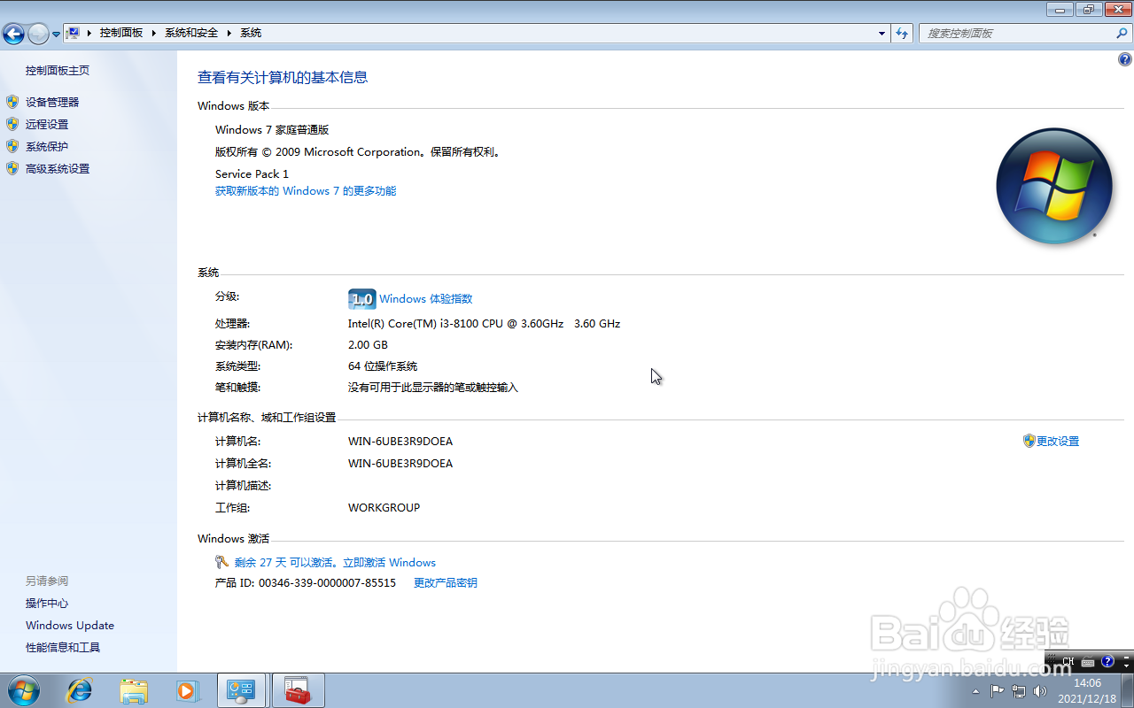Open 操作中心 under 另请参阅

[47, 603]
